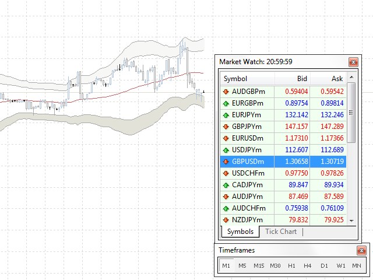Click the NZDJPYm down-arrow icon
Image resolution: width=373 pixels, height=280 pixels.
(x=226, y=220)
